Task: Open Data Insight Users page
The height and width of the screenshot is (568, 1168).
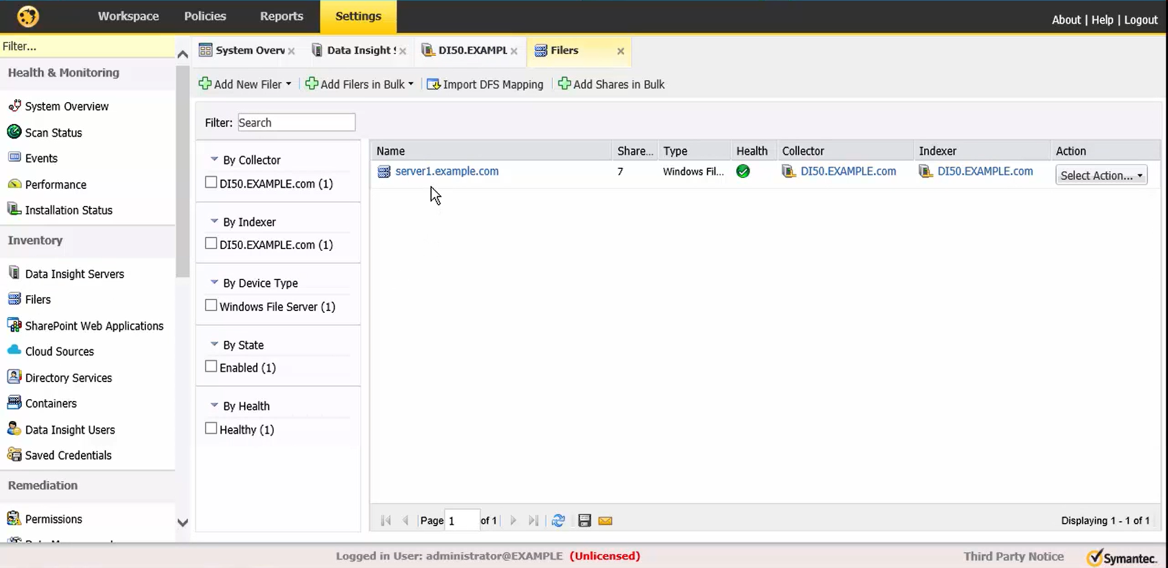Action: 70,429
